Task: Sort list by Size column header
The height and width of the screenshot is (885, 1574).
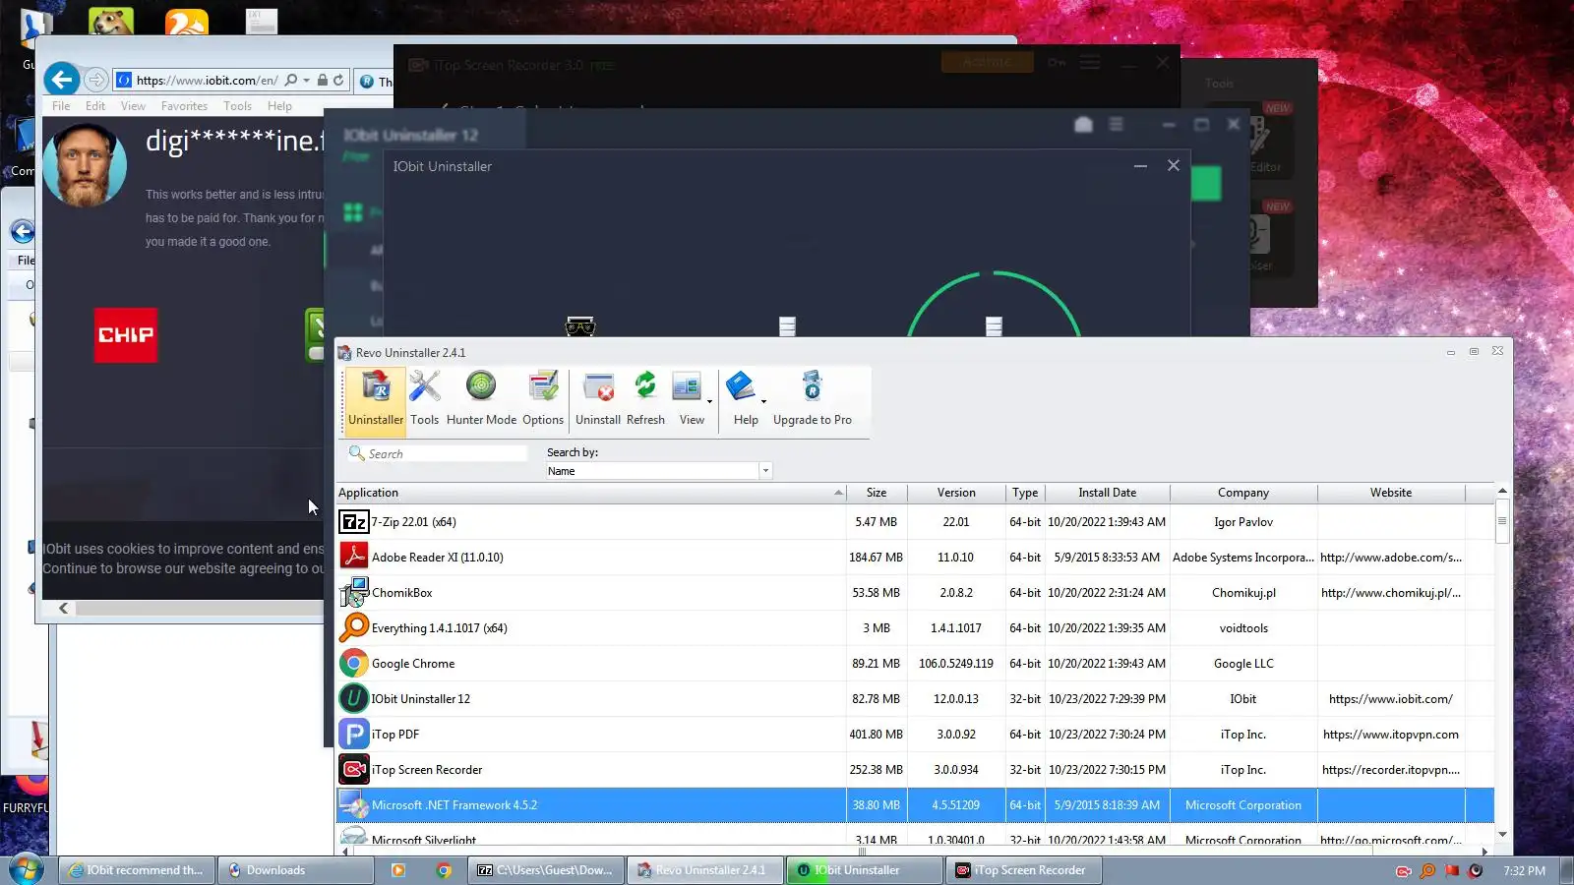Action: [x=877, y=493]
